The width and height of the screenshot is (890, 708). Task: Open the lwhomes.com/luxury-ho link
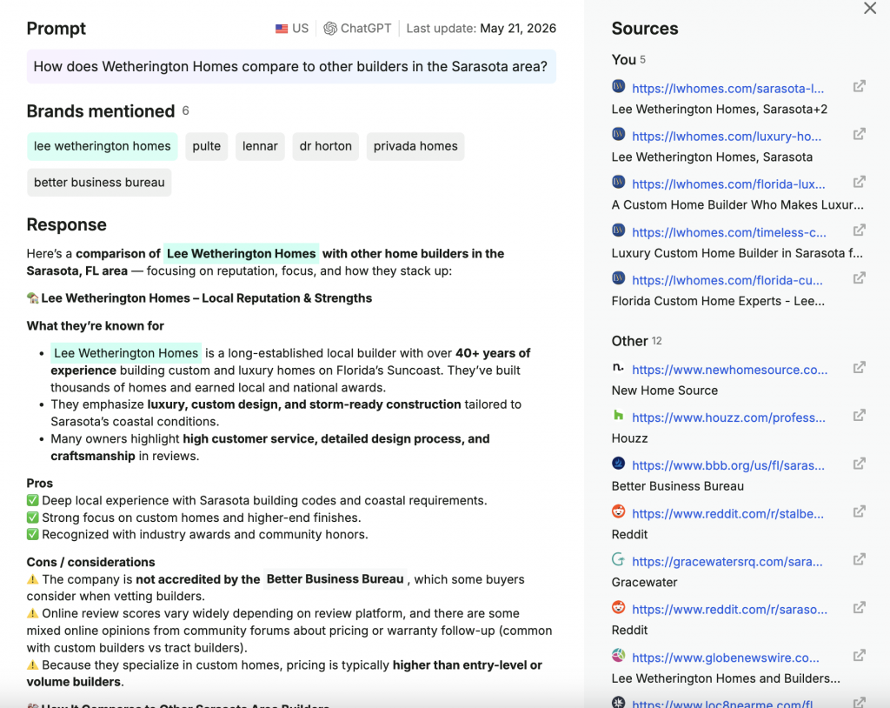tap(727, 137)
